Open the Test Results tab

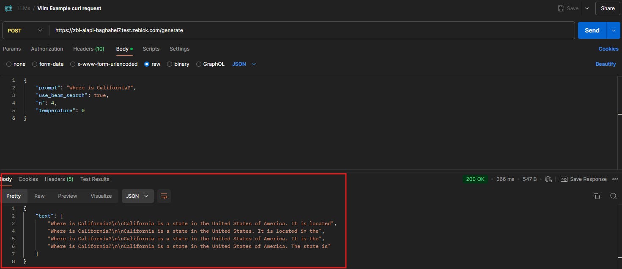tap(95, 179)
